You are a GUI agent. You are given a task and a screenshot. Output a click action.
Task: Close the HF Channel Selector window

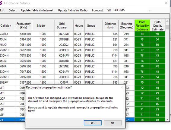coord(166,3)
